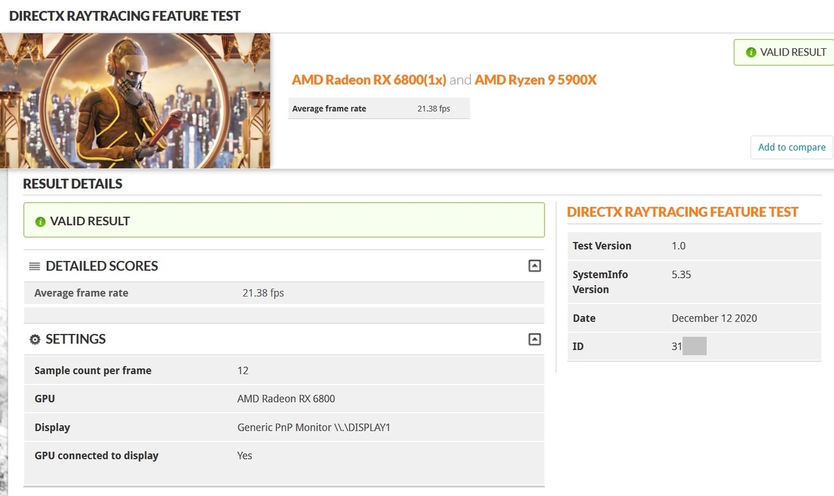Click the Valid Result badge at top right
Image resolution: width=834 pixels, height=496 pixels.
(x=784, y=52)
